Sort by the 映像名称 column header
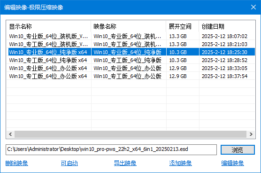The height and width of the screenshot is (173, 261). point(129,26)
